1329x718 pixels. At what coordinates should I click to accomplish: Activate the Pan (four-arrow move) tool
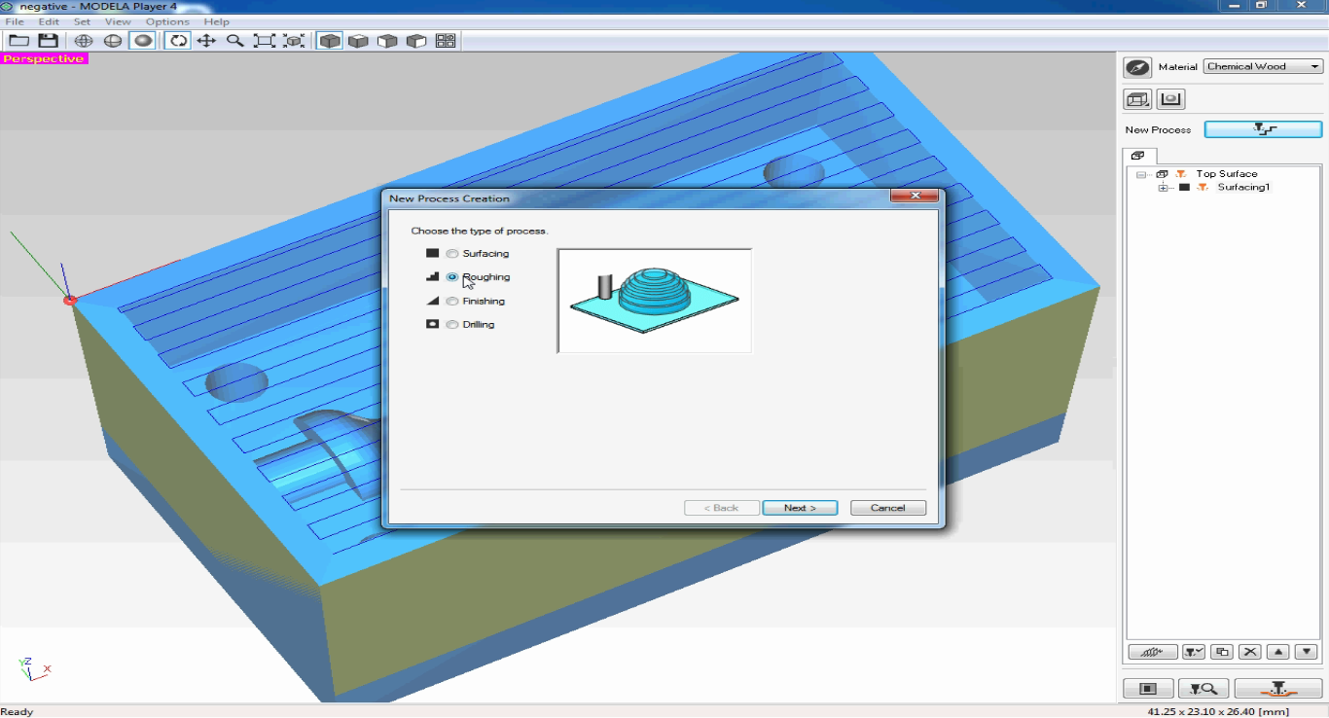coord(206,41)
